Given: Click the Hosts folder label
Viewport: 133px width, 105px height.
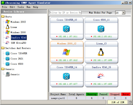Looking at the screenshot, I should click(8, 17).
